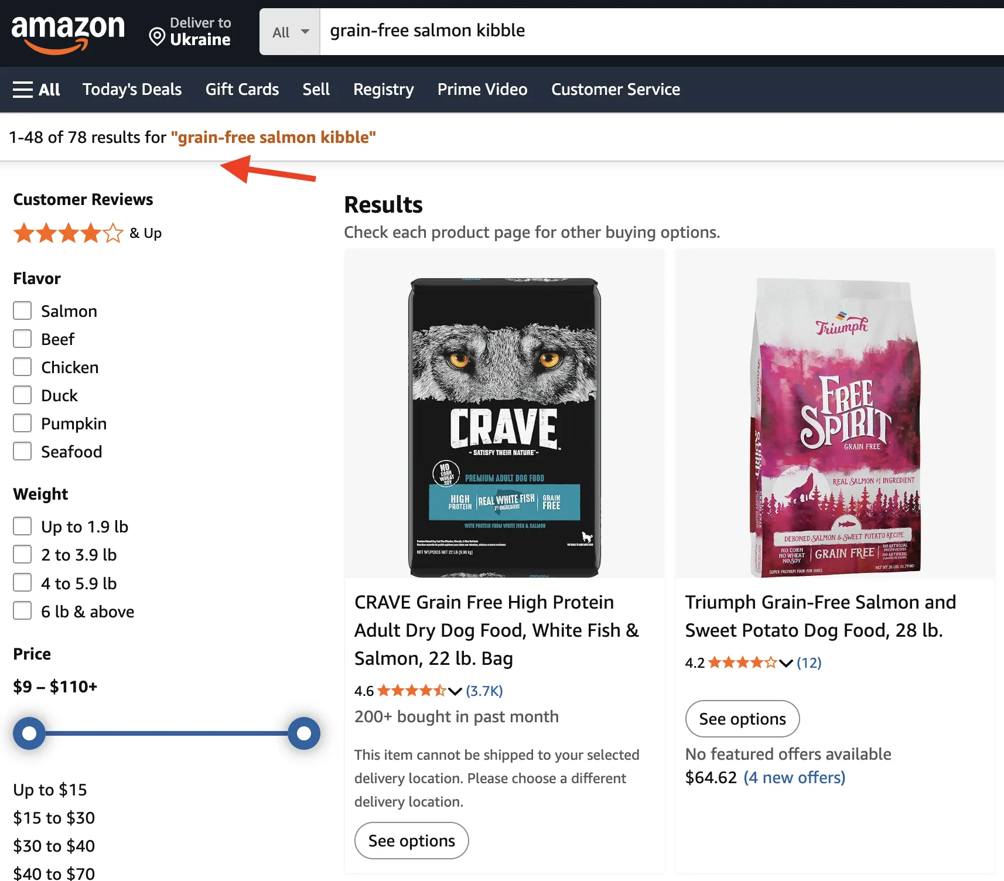Click See options for CRAVE dog food
This screenshot has width=1004, height=881.
[411, 841]
